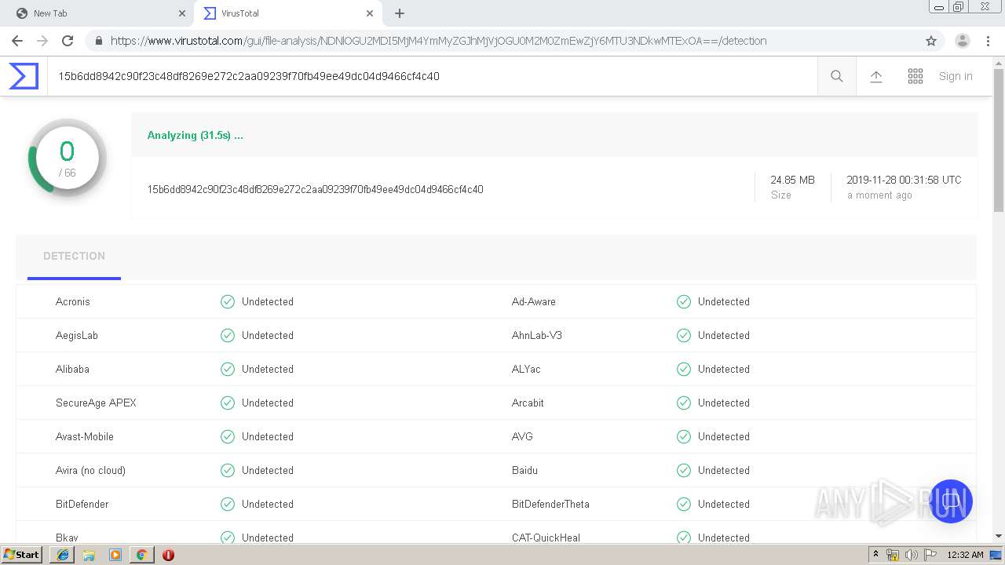The image size is (1005, 565).
Task: Click the 24.85 MB size value
Action: (792, 180)
